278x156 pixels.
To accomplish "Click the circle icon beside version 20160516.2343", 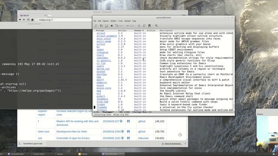I will (x=122, y=132).
